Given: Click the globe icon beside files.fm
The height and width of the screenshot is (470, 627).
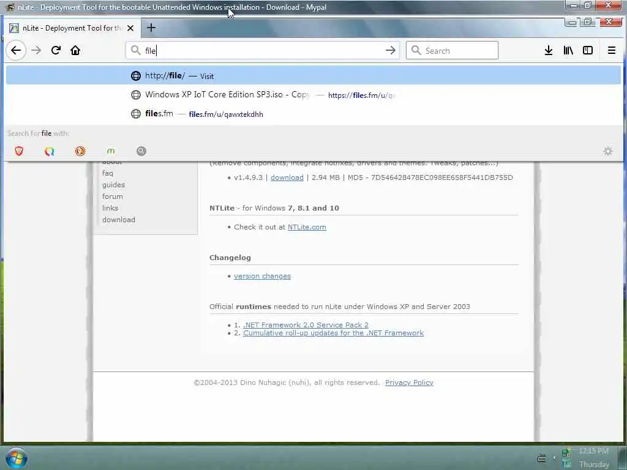Looking at the screenshot, I should 136,114.
